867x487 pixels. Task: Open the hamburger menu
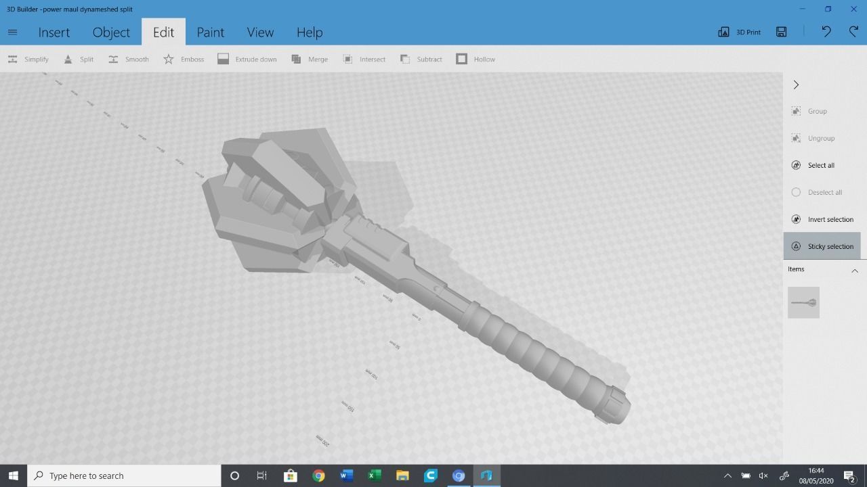point(12,32)
